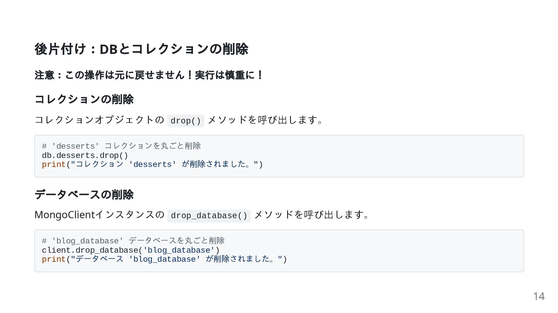
Task: Click the text メソッドを呼び出します after drop()
Action: coord(265,120)
